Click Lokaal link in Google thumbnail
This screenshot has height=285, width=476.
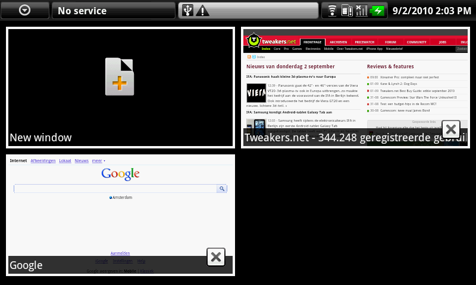coord(65,160)
